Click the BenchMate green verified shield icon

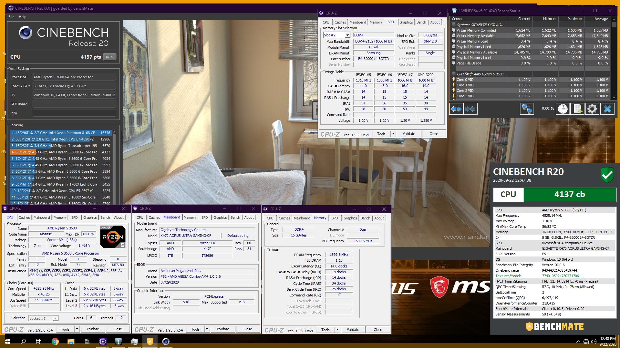[607, 175]
